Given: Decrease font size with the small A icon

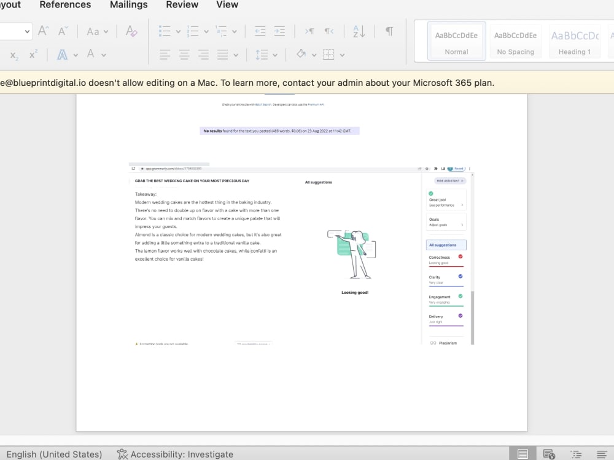Looking at the screenshot, I should 63,31.
